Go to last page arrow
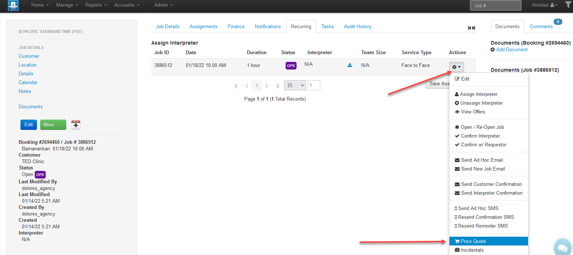Viewport: 573px width, 255px height. pyautogui.click(x=278, y=86)
